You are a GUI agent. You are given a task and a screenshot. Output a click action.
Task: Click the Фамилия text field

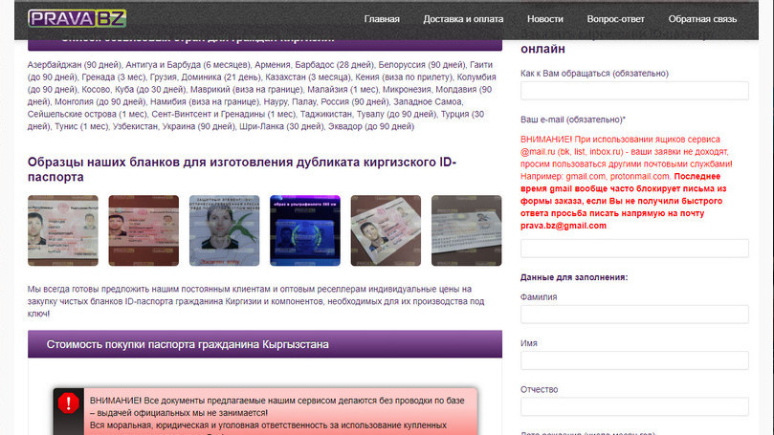[x=634, y=315]
